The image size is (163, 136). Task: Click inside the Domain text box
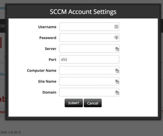point(89,92)
